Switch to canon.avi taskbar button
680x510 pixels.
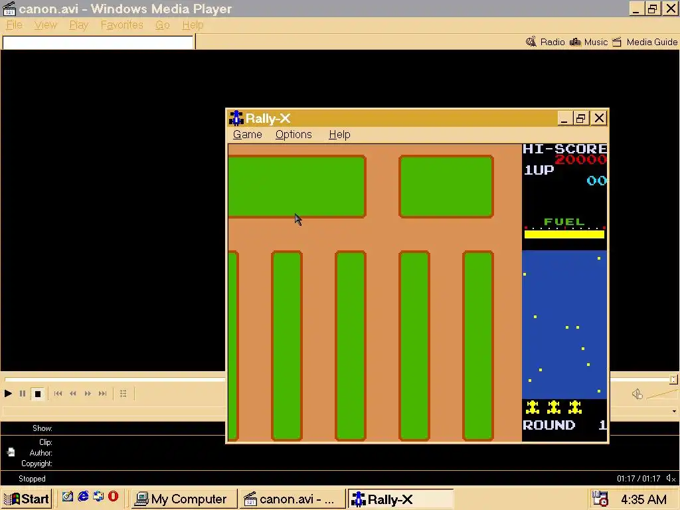tap(292, 499)
